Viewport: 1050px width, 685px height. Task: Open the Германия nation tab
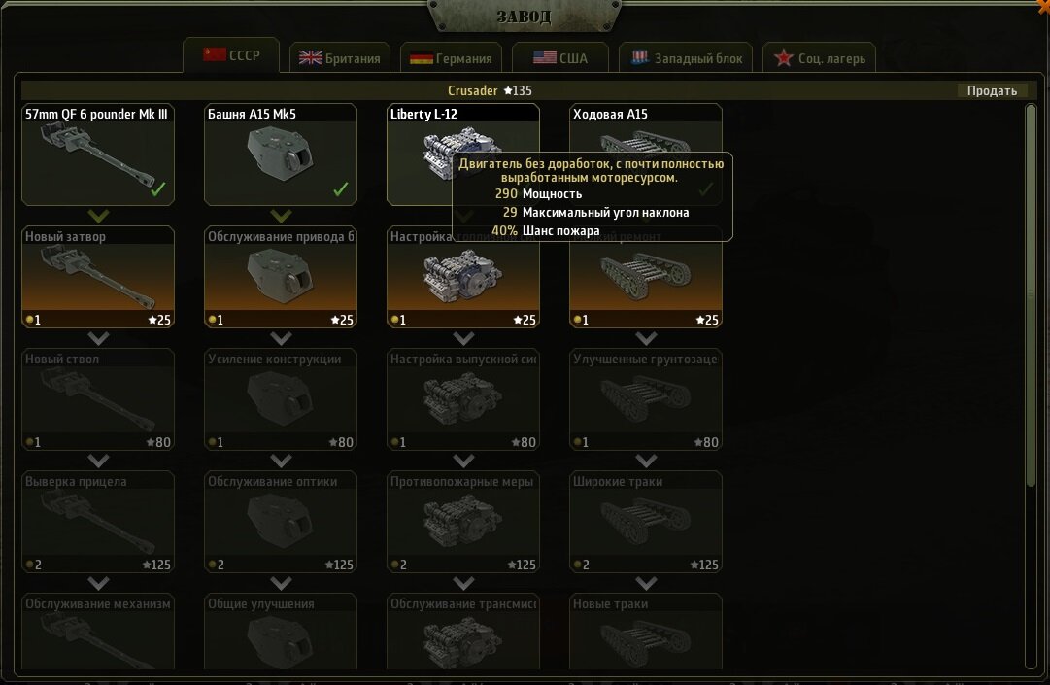[451, 58]
